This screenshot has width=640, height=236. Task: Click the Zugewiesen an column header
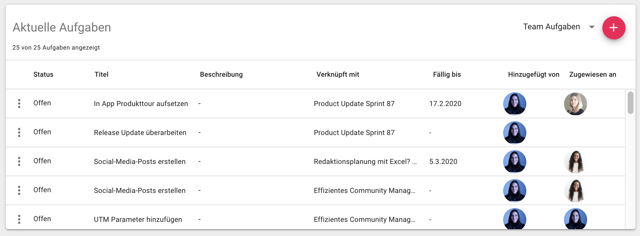[x=592, y=75]
